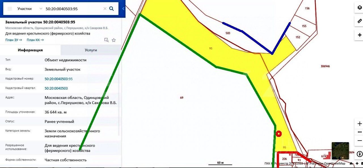Switch to the Услуги tab
Image resolution: width=363 pixels, height=168 pixels.
[x=91, y=50]
